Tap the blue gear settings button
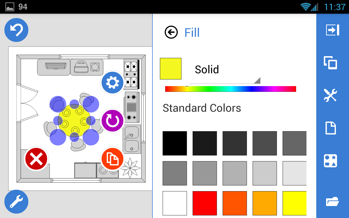Viewport: 349px width, 218px height. tap(112, 83)
